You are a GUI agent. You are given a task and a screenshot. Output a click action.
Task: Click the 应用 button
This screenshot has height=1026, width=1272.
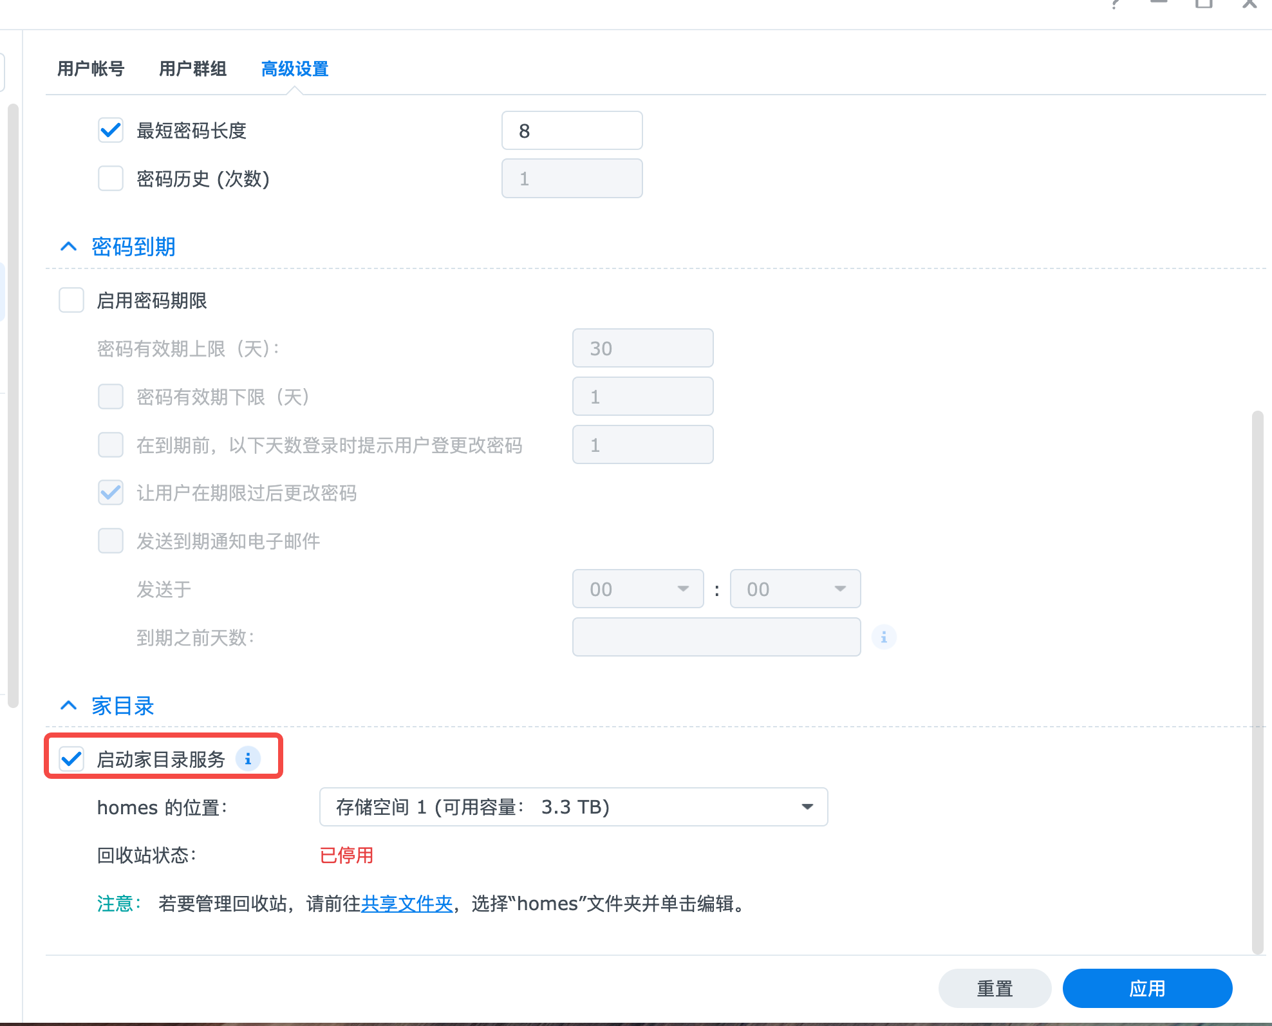pyautogui.click(x=1146, y=988)
